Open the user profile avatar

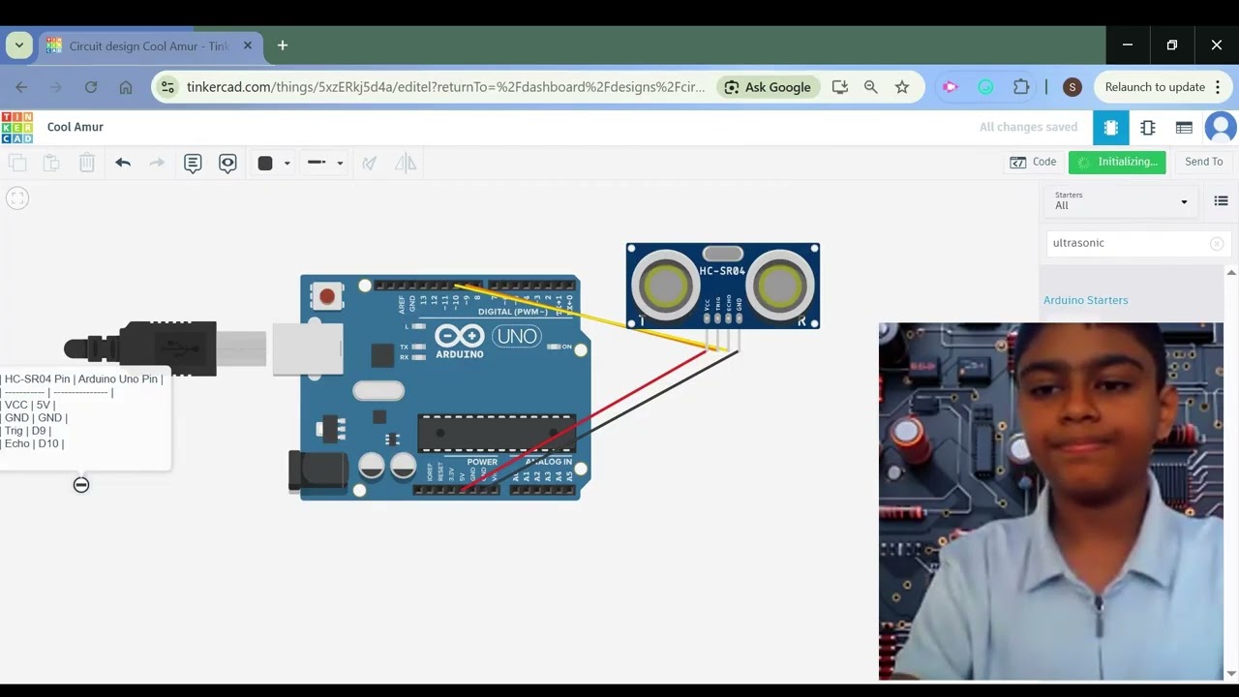pos(1221,127)
